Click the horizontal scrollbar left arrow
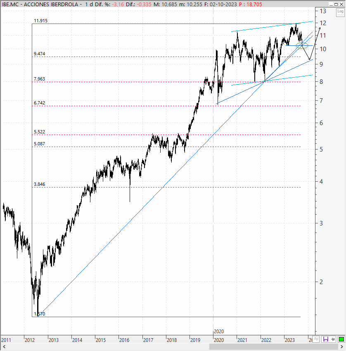 [4, 347]
